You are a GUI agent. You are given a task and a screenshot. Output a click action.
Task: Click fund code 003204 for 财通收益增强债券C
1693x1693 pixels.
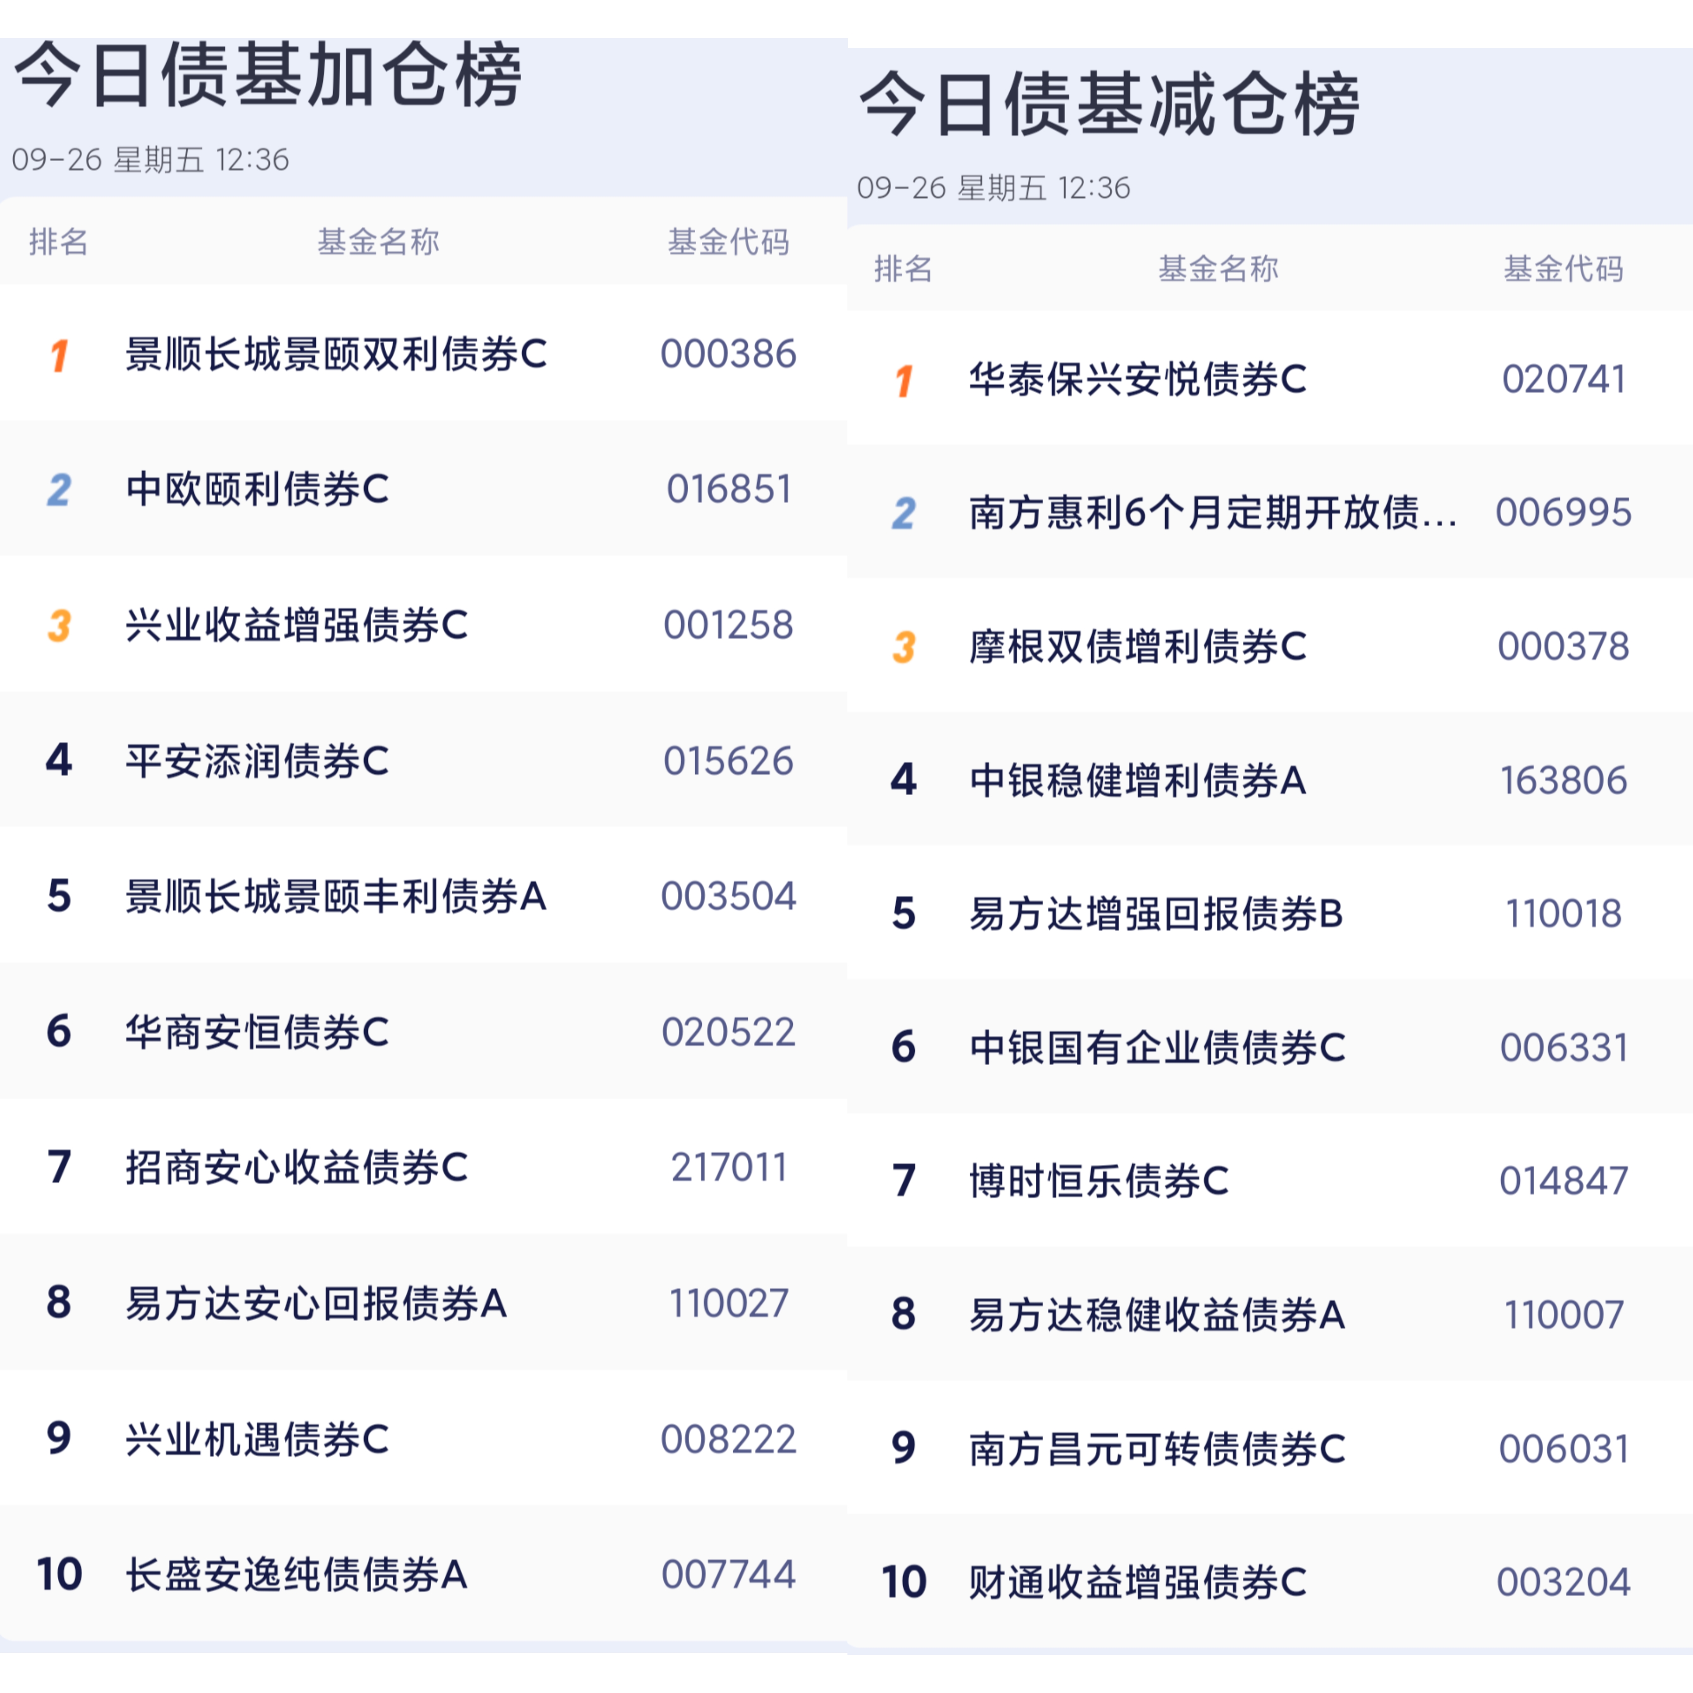point(1563,1583)
